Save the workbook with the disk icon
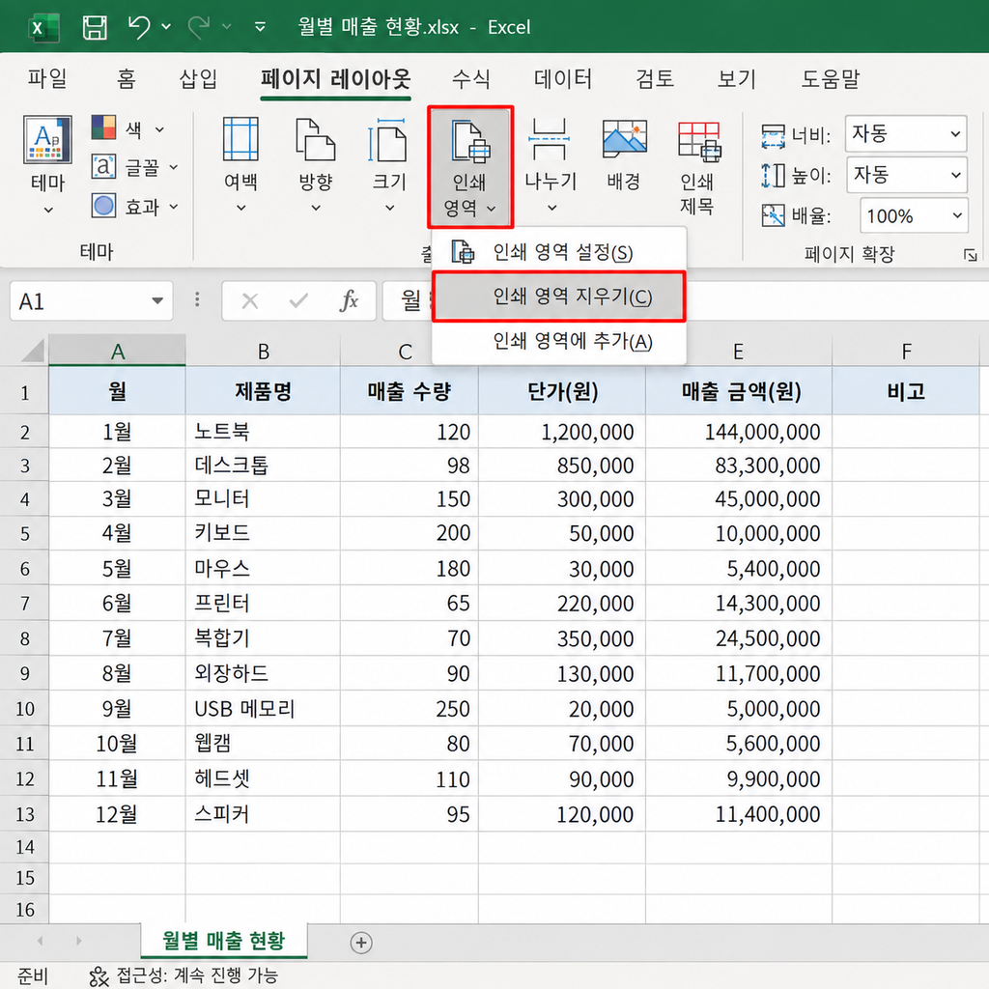 click(95, 27)
